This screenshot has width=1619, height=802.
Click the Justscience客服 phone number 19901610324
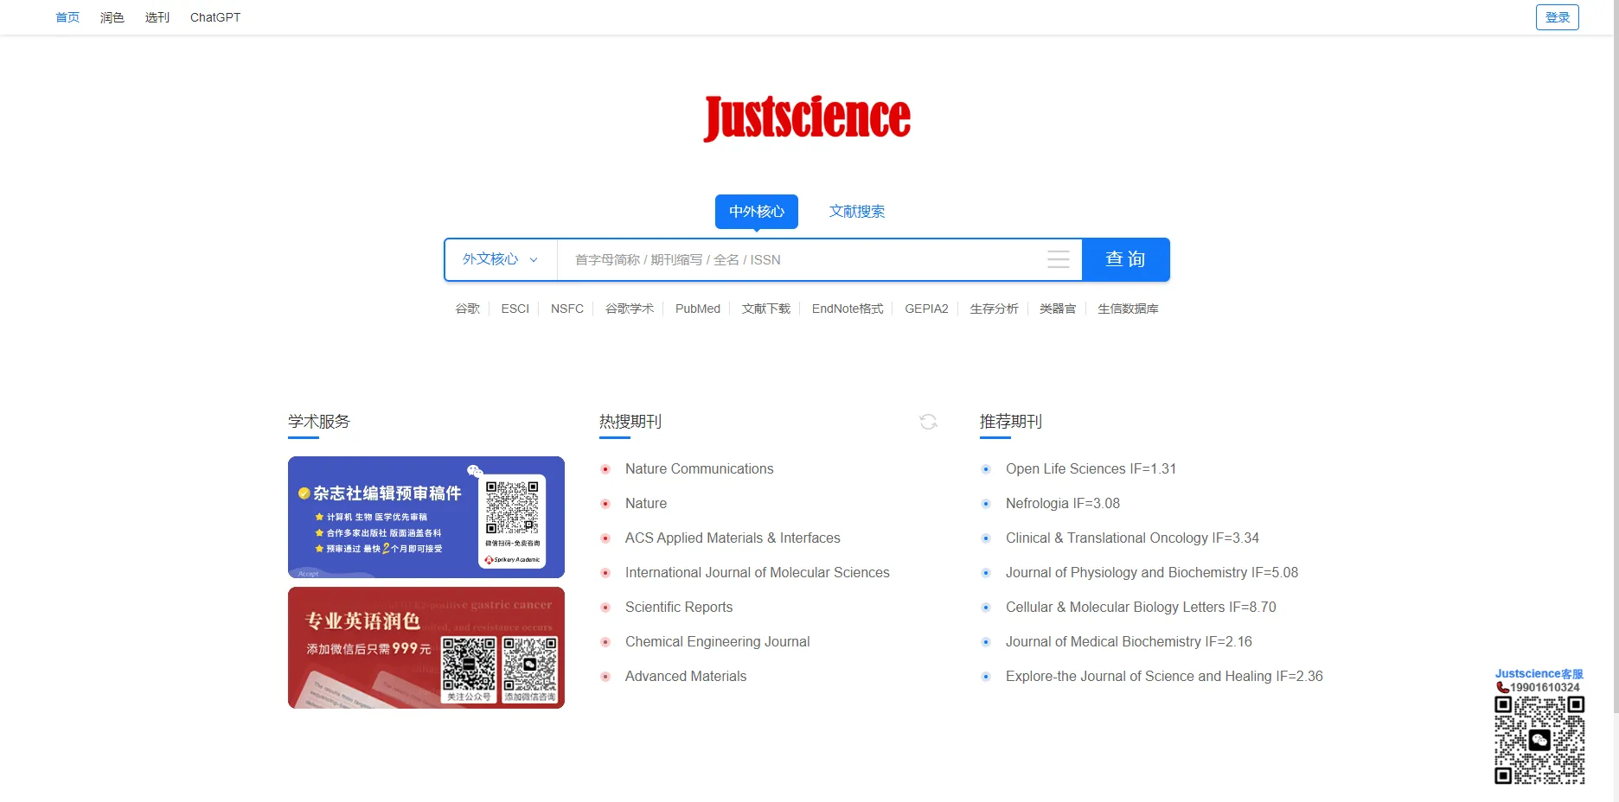pyautogui.click(x=1544, y=688)
